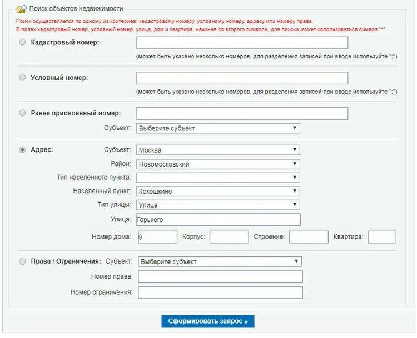The height and width of the screenshot is (338, 417).
Task: Click the Условный номер input field
Action: 242,78
